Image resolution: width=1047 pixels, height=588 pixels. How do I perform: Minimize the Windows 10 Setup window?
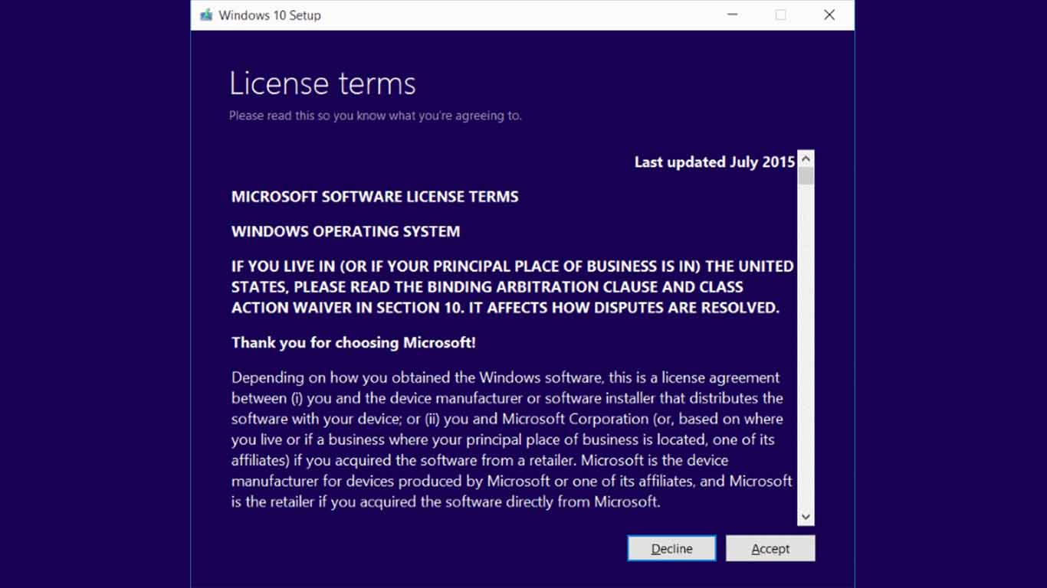(733, 15)
